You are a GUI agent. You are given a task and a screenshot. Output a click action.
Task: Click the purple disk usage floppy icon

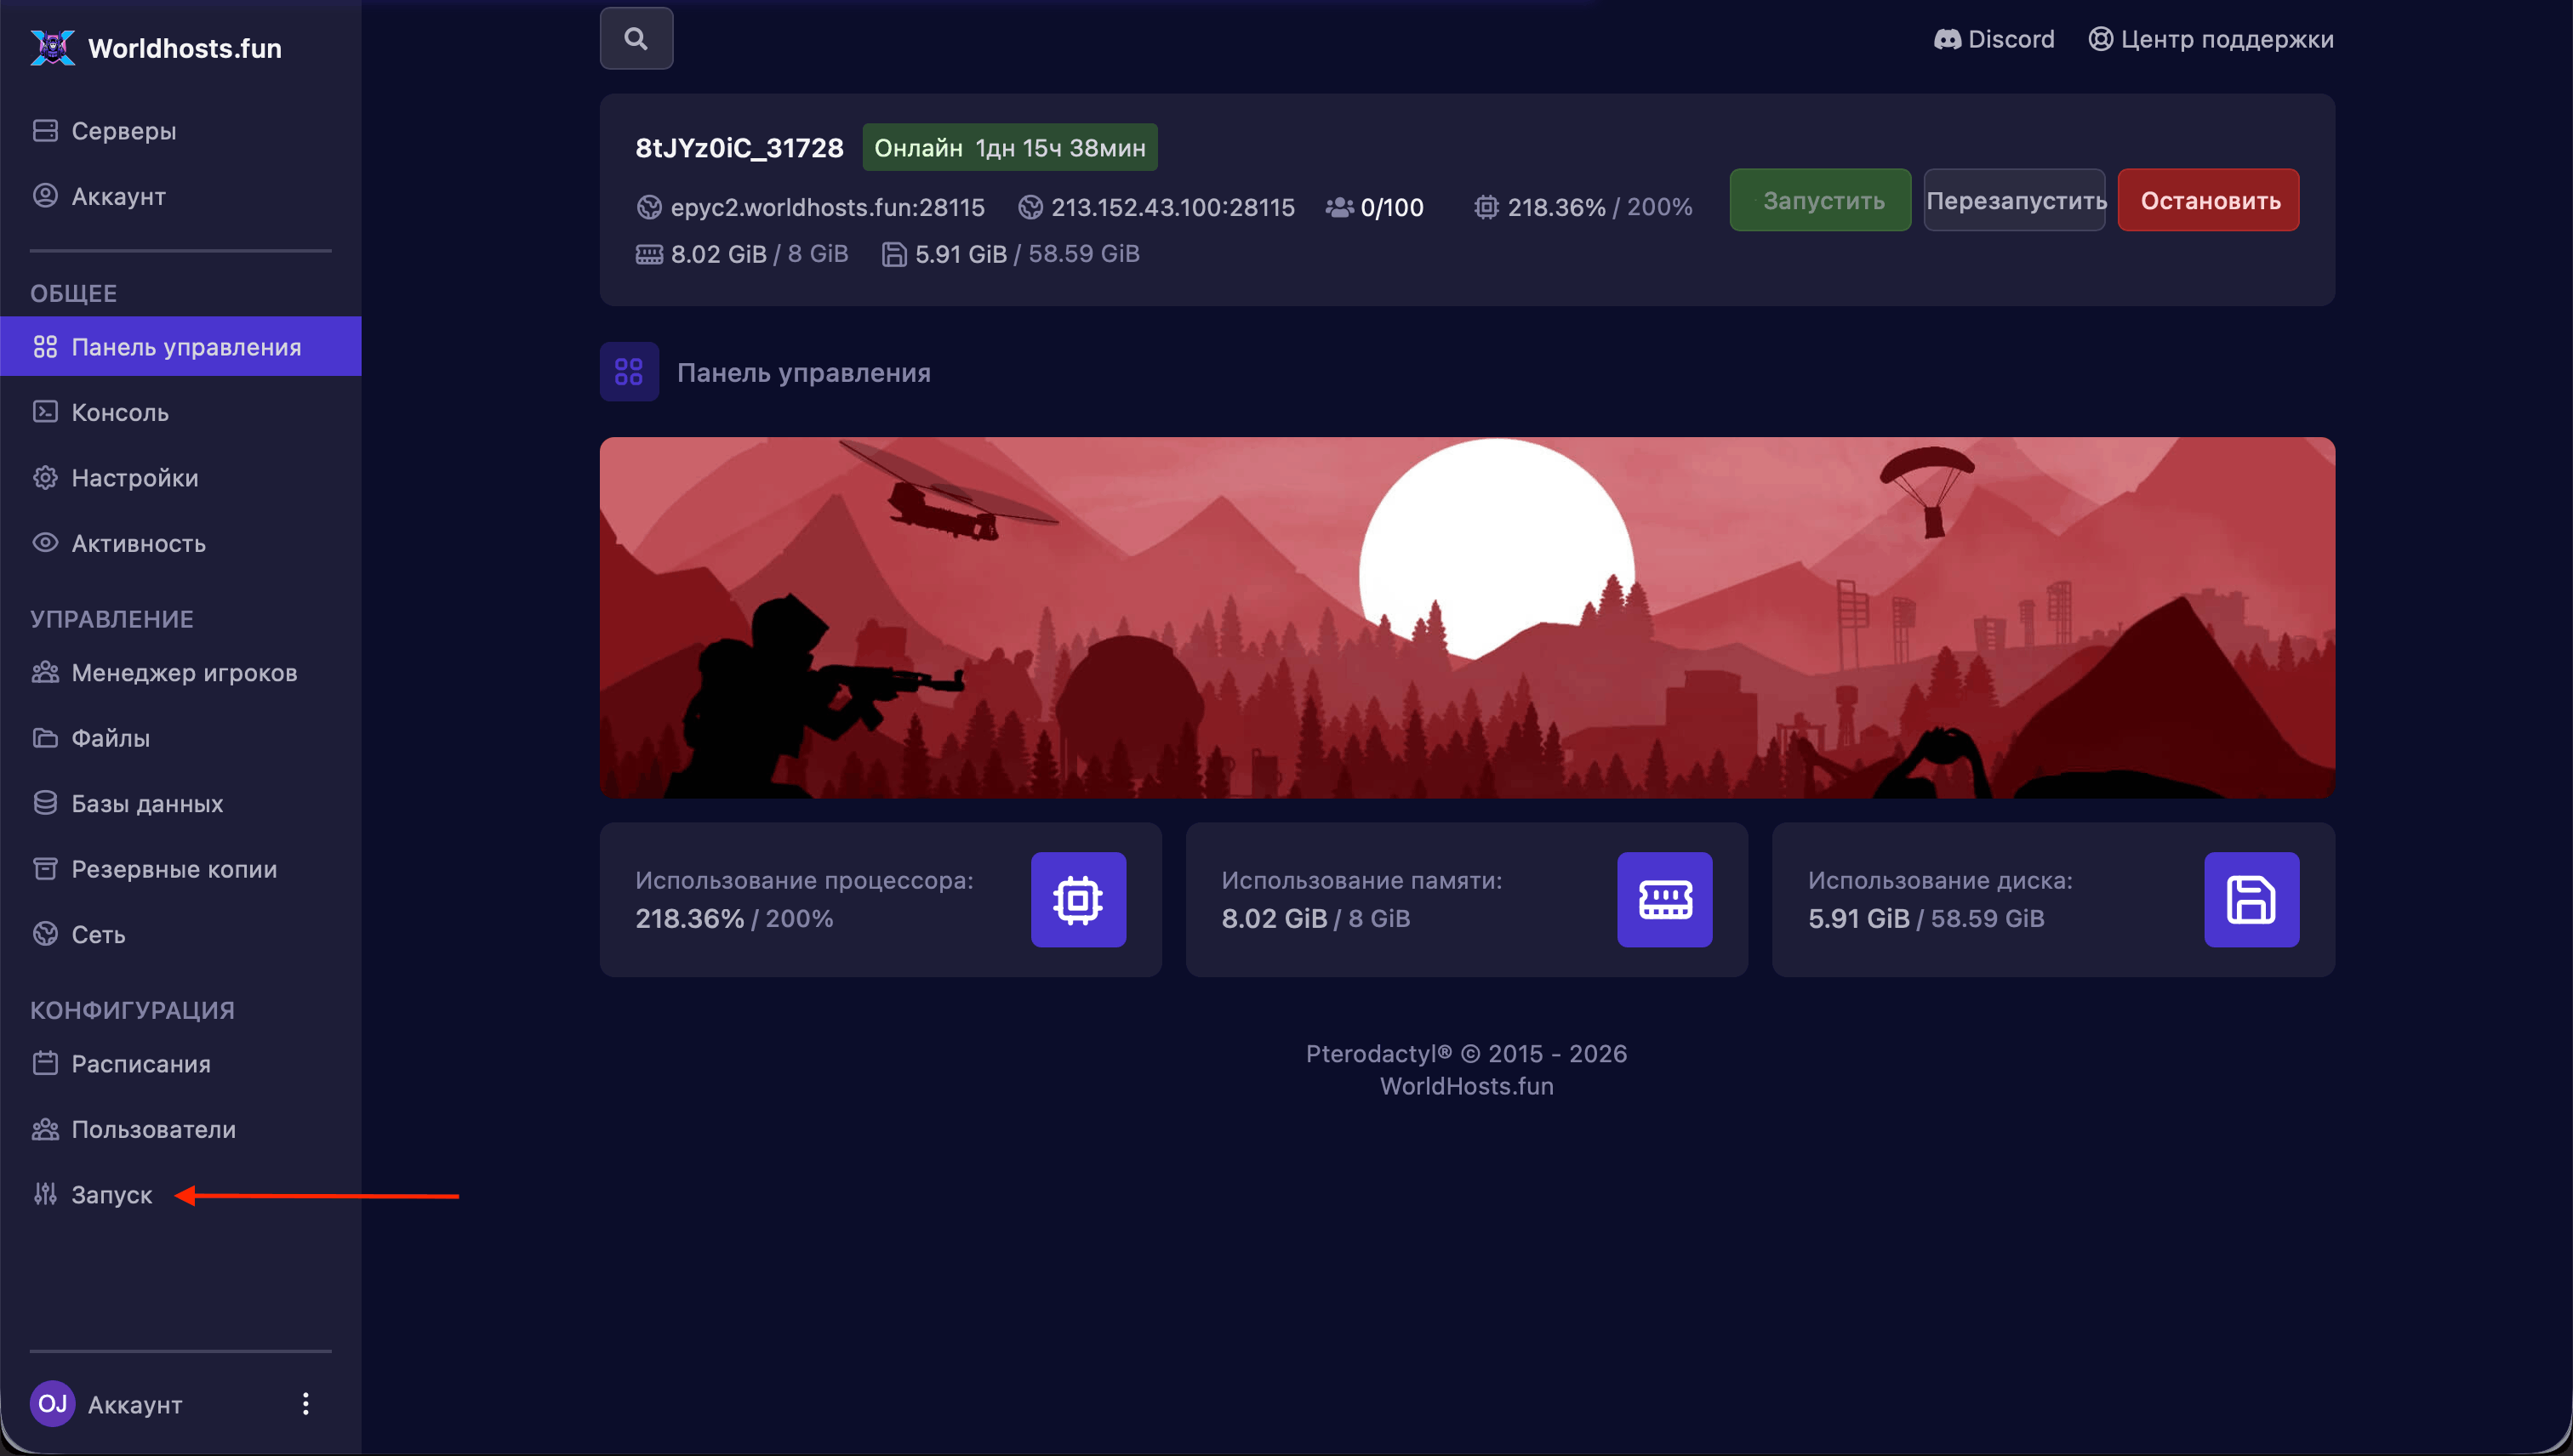pyautogui.click(x=2252, y=900)
